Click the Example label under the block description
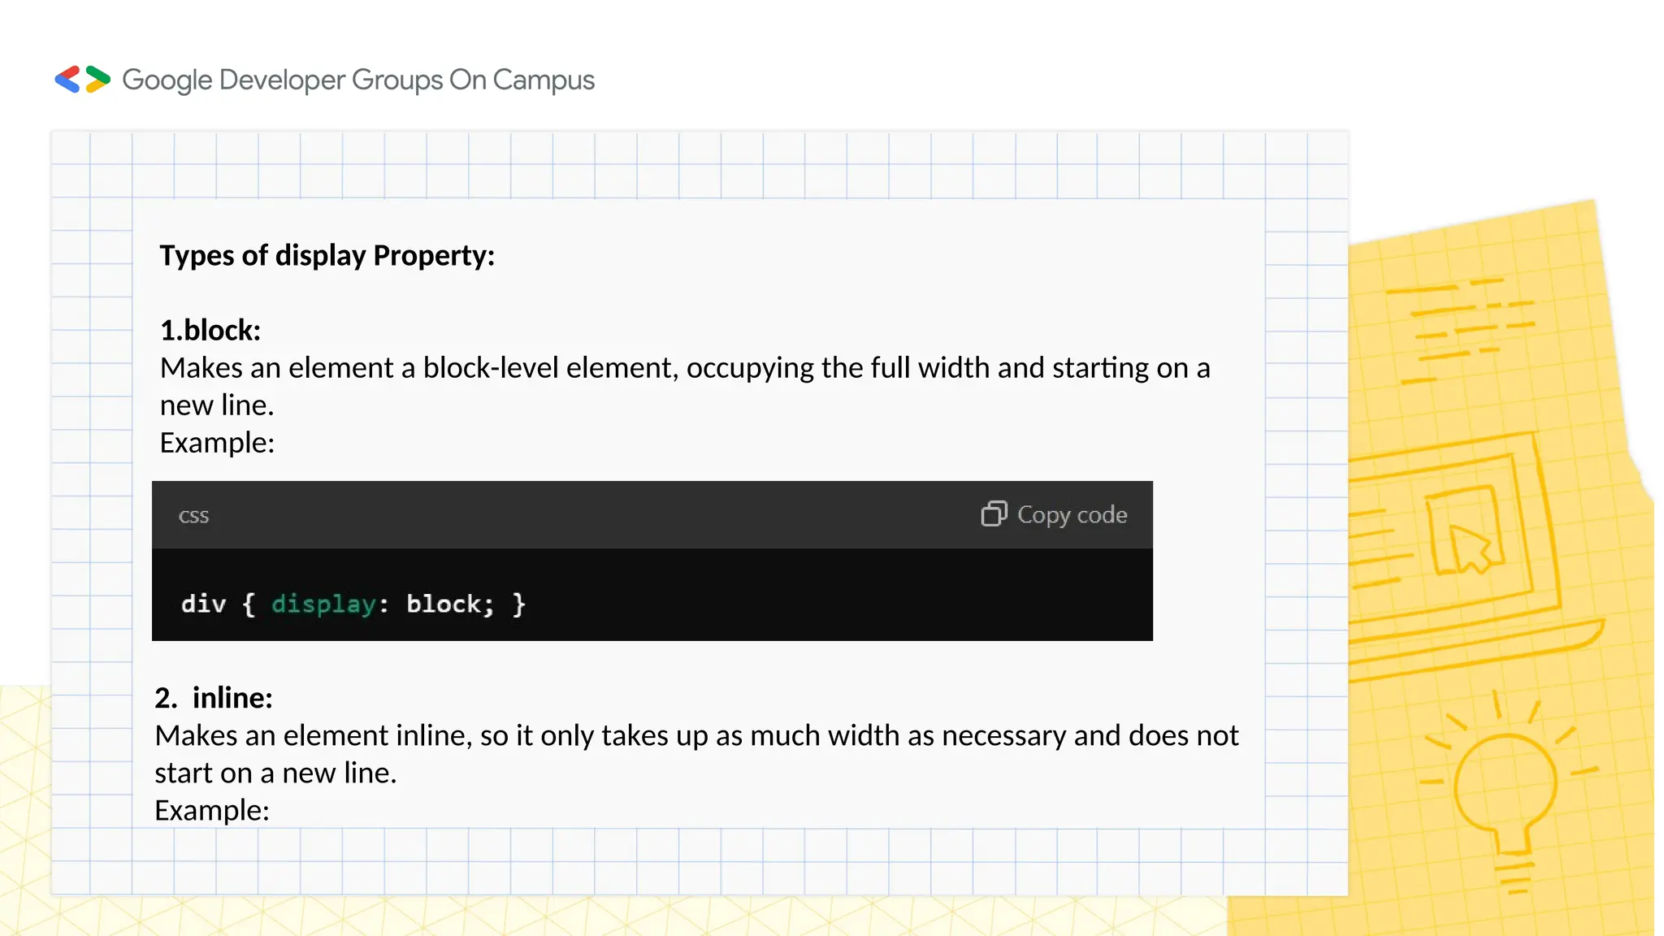Screen dimensions: 1664x936 [x=217, y=443]
